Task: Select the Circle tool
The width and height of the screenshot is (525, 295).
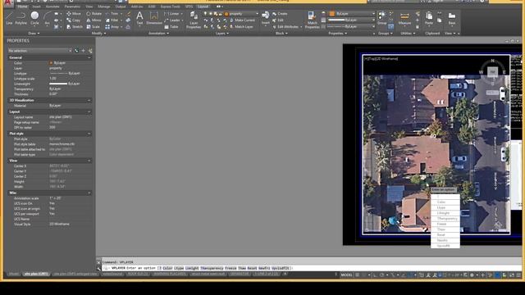Action: tap(34, 18)
